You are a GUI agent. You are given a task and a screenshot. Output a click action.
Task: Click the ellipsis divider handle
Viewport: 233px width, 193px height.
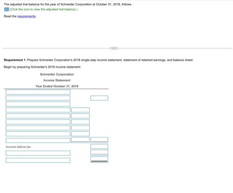[114, 48]
